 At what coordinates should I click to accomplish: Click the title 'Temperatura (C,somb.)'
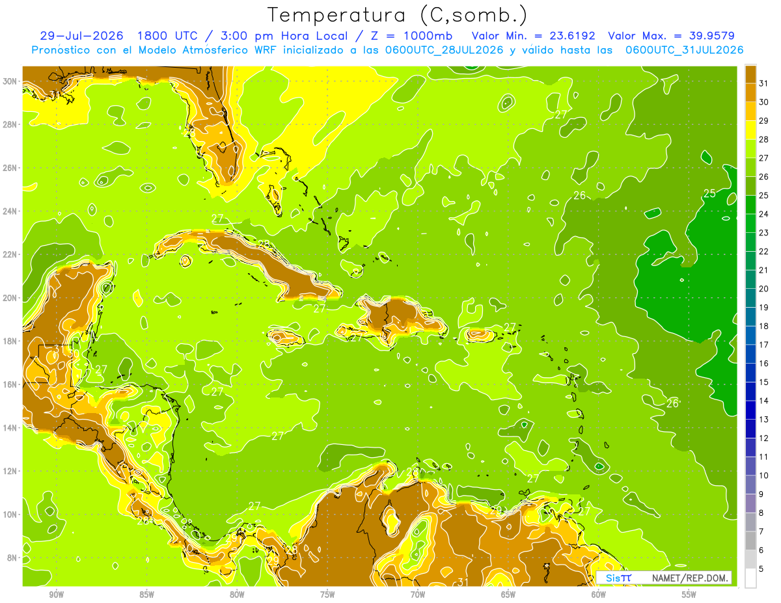pos(398,15)
